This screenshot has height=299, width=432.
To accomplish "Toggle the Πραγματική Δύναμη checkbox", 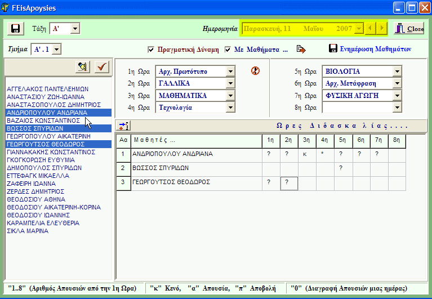I will click(151, 50).
